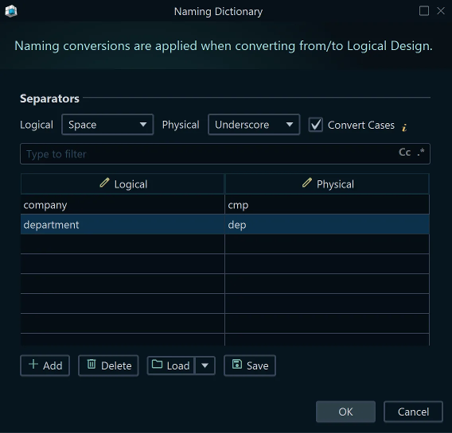Open the Physical separator Underscore dropdown
Image resolution: width=452 pixels, height=433 pixels.
pyautogui.click(x=254, y=125)
